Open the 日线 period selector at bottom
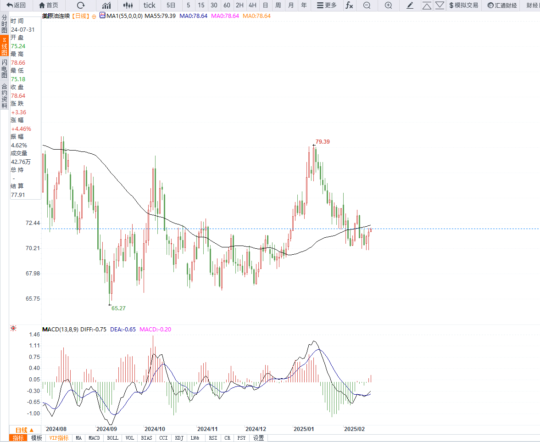Screen dimensions: 540x442 [x=24, y=430]
